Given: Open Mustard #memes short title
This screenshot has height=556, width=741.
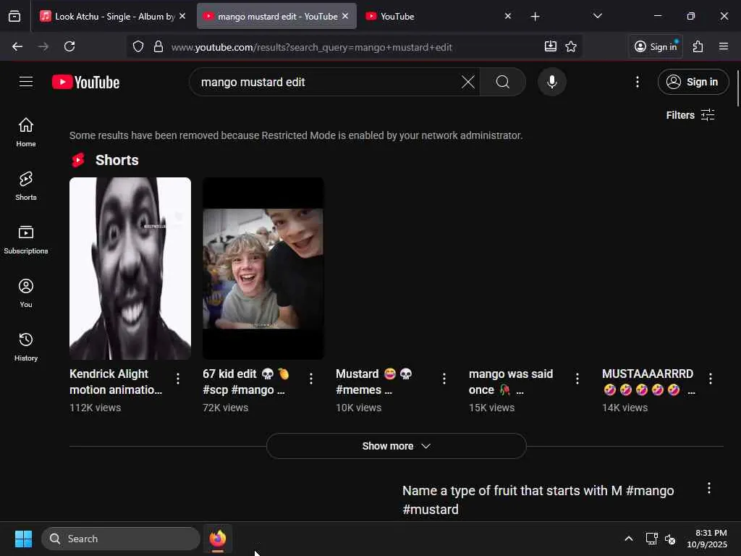Looking at the screenshot, I should coord(374,382).
